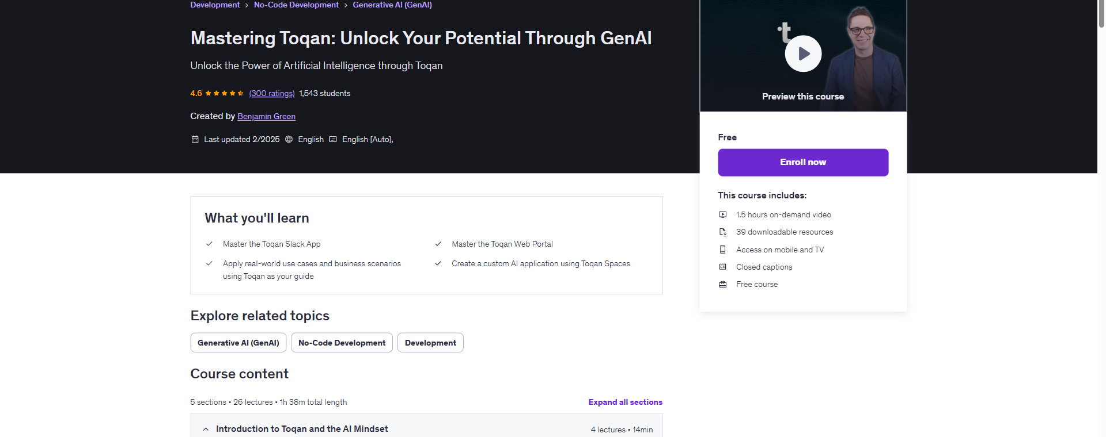Click checkmark beside Master the Toqan Slack App
Image resolution: width=1106 pixels, height=437 pixels.
click(209, 244)
